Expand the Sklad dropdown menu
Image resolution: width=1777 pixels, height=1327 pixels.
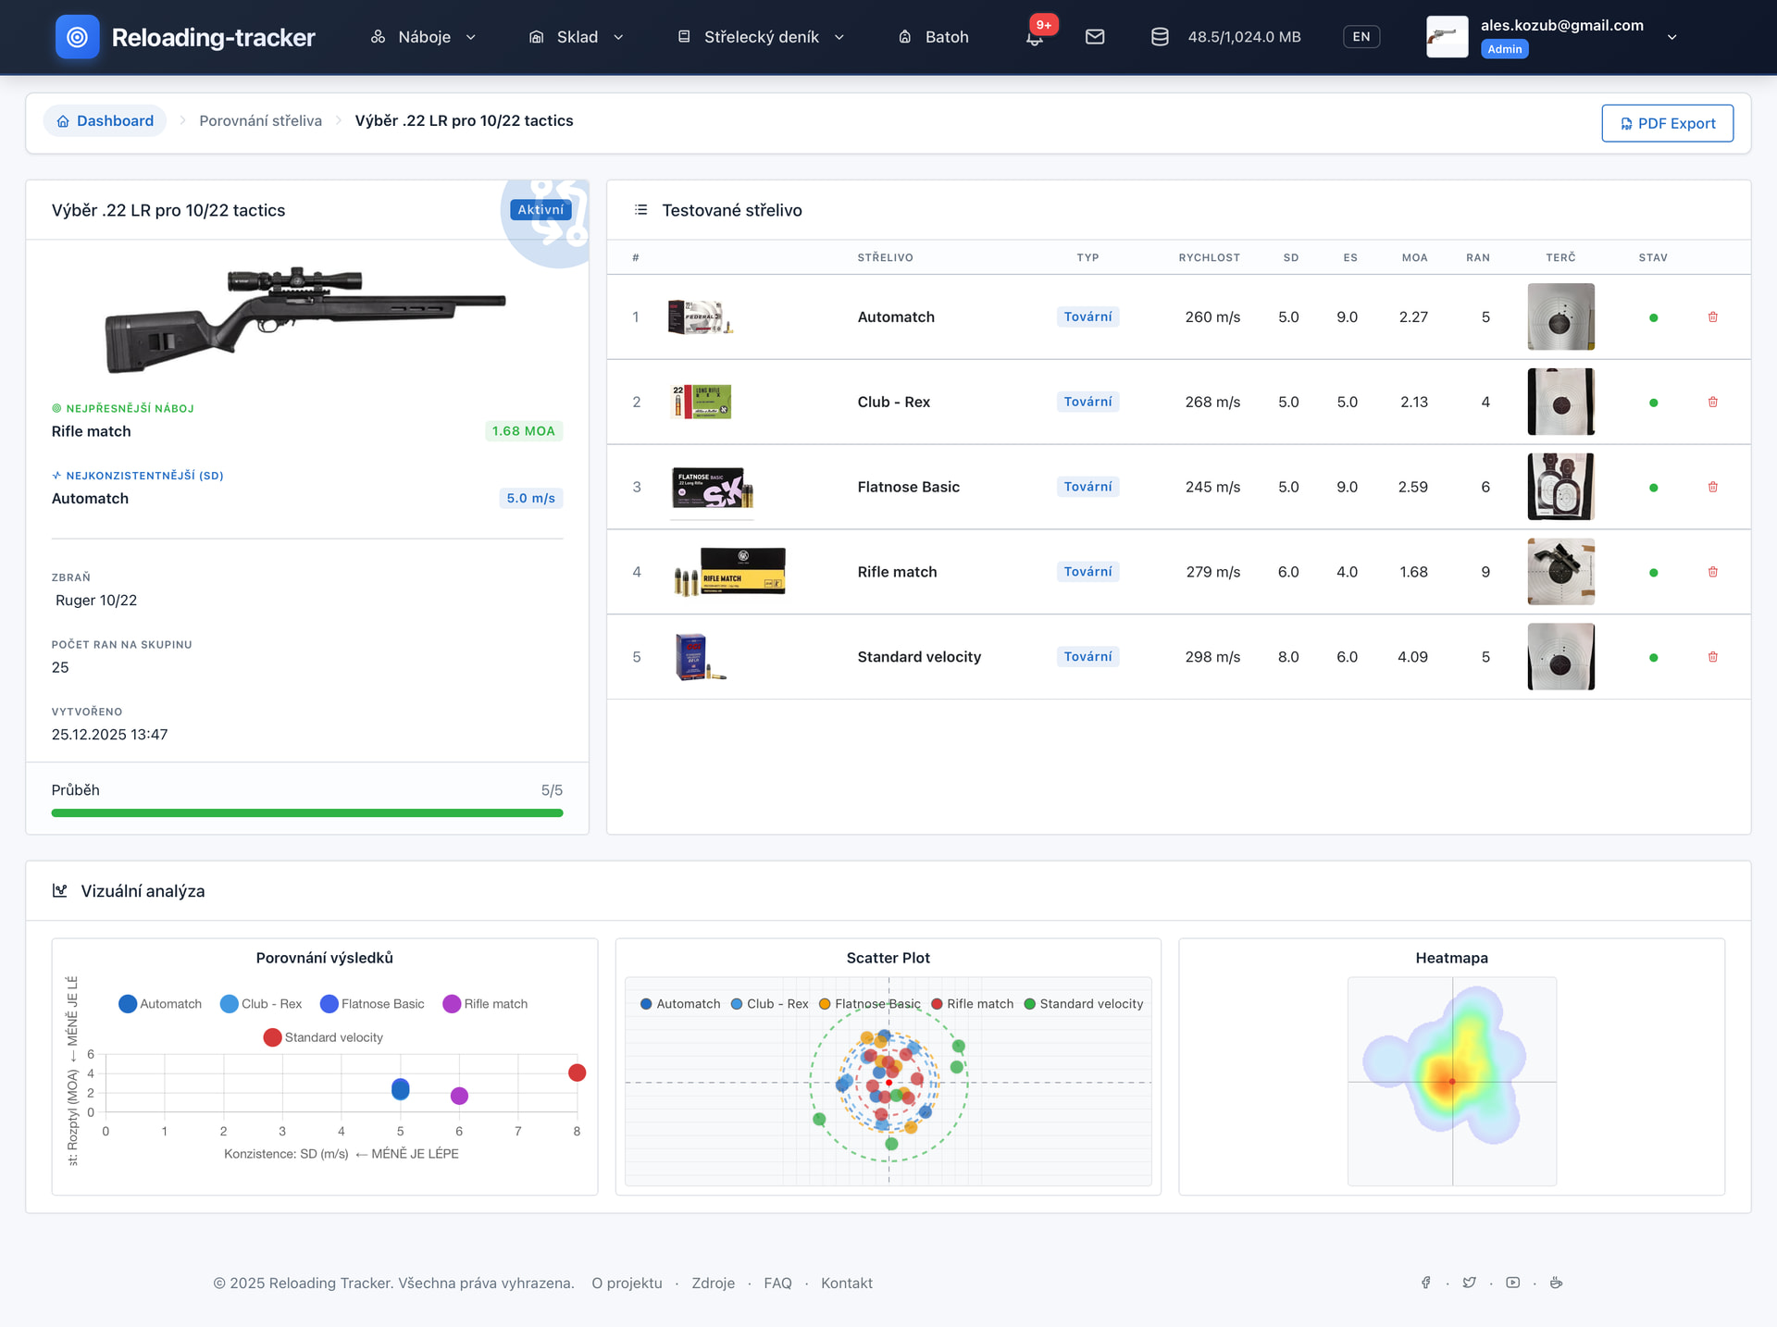577,37
